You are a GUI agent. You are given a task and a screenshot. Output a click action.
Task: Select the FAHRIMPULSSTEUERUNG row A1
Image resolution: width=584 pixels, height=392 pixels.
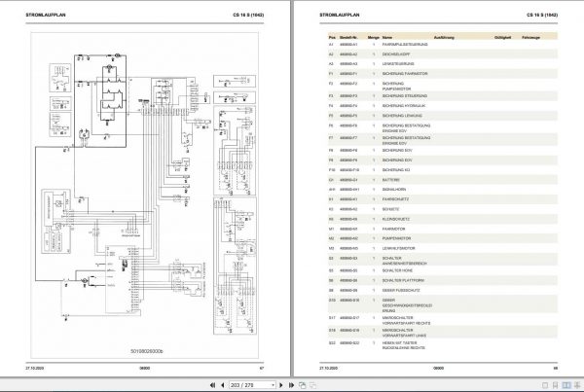coord(443,45)
